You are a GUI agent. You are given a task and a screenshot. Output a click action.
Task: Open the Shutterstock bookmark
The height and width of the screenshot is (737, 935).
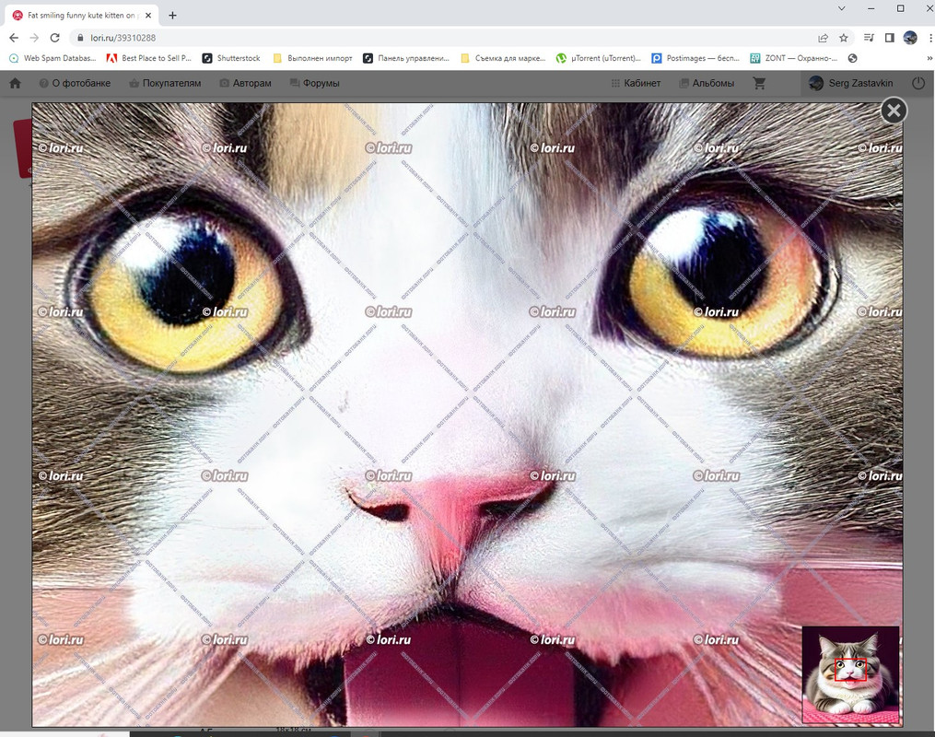pyautogui.click(x=231, y=58)
